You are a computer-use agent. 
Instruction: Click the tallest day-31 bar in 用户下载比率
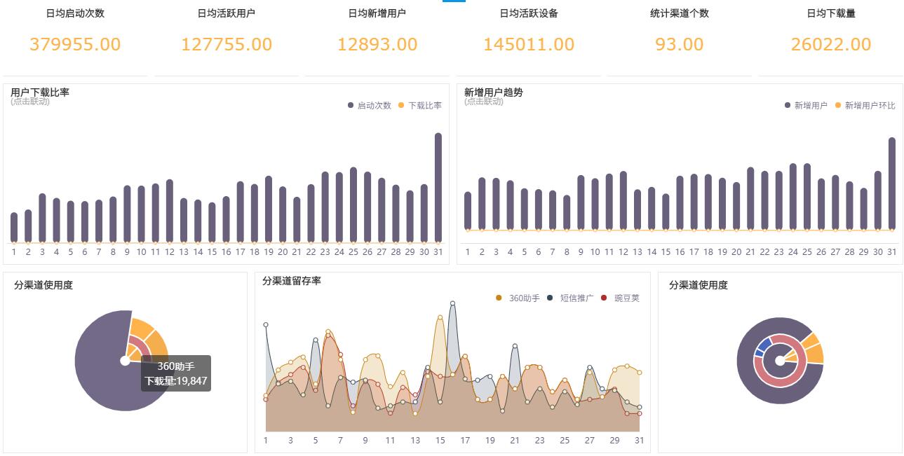click(438, 186)
